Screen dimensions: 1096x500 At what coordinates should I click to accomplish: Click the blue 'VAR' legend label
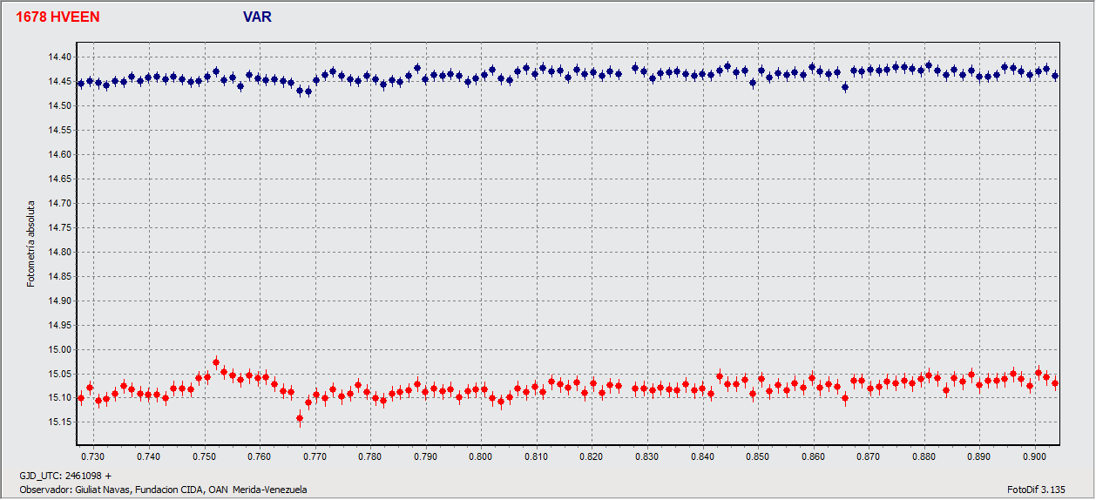click(x=258, y=17)
